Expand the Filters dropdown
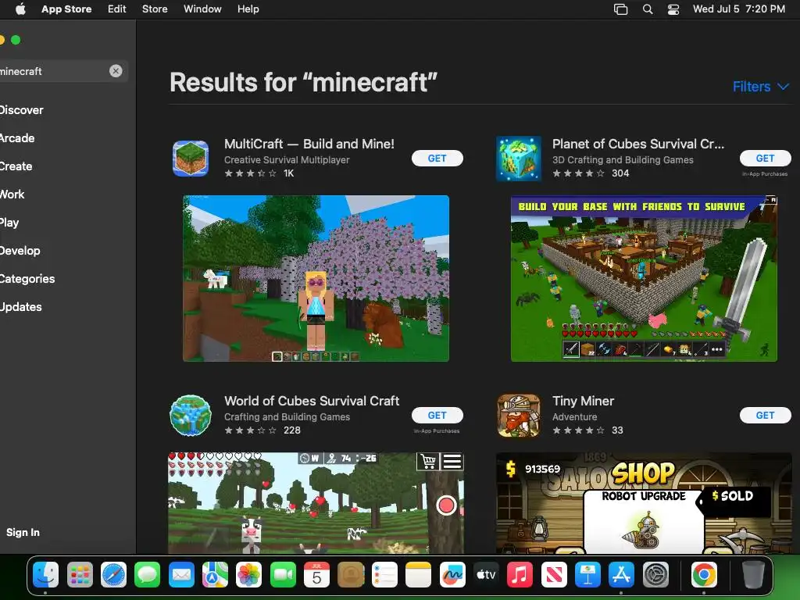The image size is (800, 600). coord(761,87)
